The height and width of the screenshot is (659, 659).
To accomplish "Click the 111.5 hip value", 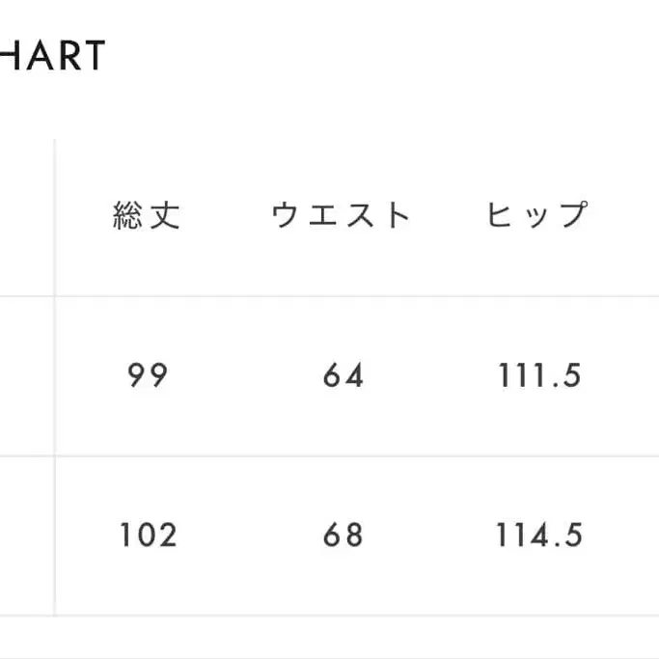I will 539,375.
